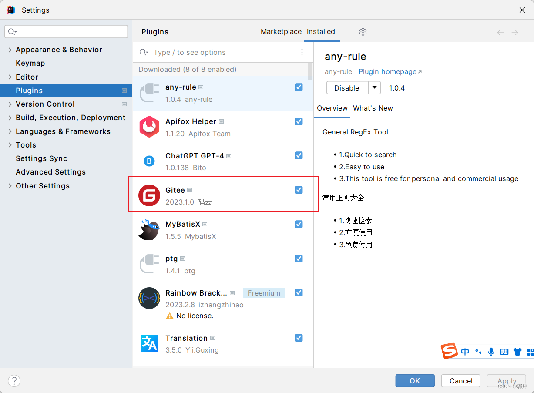The width and height of the screenshot is (534, 393).
Task: Switch to the Marketplace tab
Action: pyautogui.click(x=281, y=32)
